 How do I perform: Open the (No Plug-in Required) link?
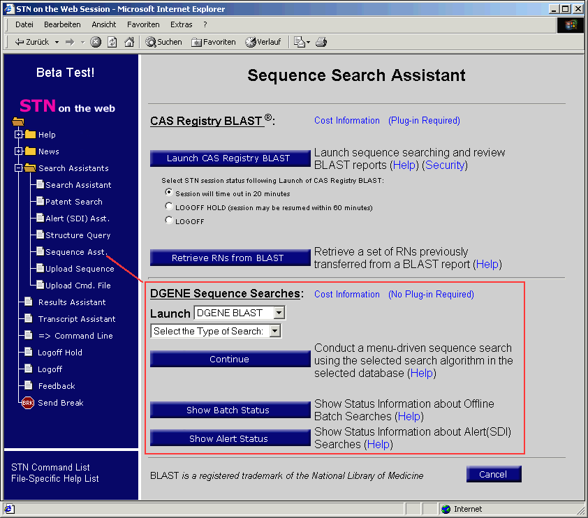pos(431,295)
